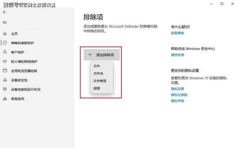This screenshot has height=148, width=238.
Task: Click the antenna icon for 防火墙和网络保护
Action: (x=5, y=61)
